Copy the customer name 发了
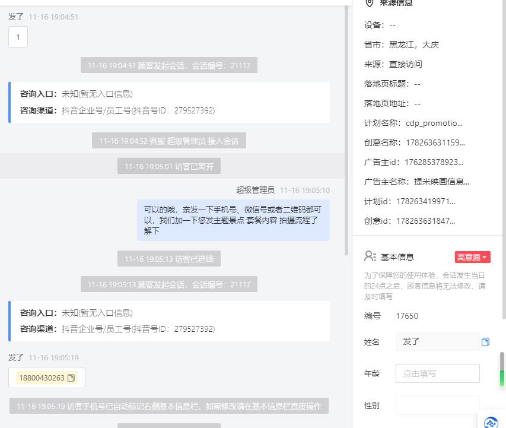Screen dimensions: 506x428 coord(485,342)
